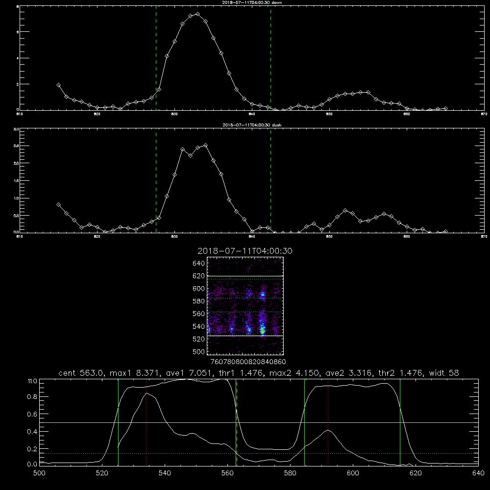This screenshot has width=490, height=490.
Task: Click the red dotted line near 592 in the bottom plot
Action: tap(328, 422)
